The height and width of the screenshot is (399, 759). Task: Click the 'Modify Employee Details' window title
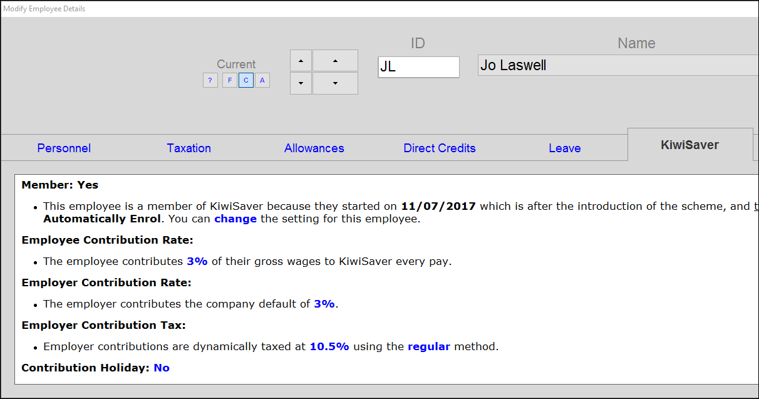pyautogui.click(x=44, y=9)
